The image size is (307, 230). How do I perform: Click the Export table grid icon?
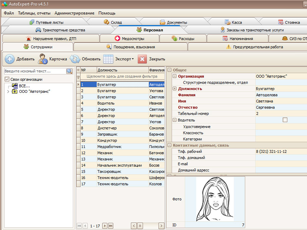[x=108, y=59]
